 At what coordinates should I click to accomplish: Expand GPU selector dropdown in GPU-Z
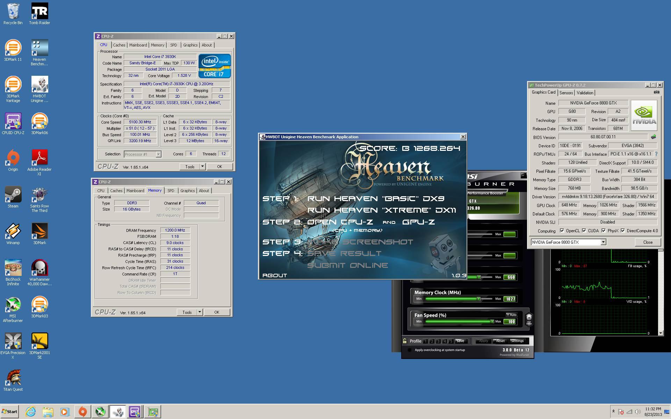coord(603,242)
